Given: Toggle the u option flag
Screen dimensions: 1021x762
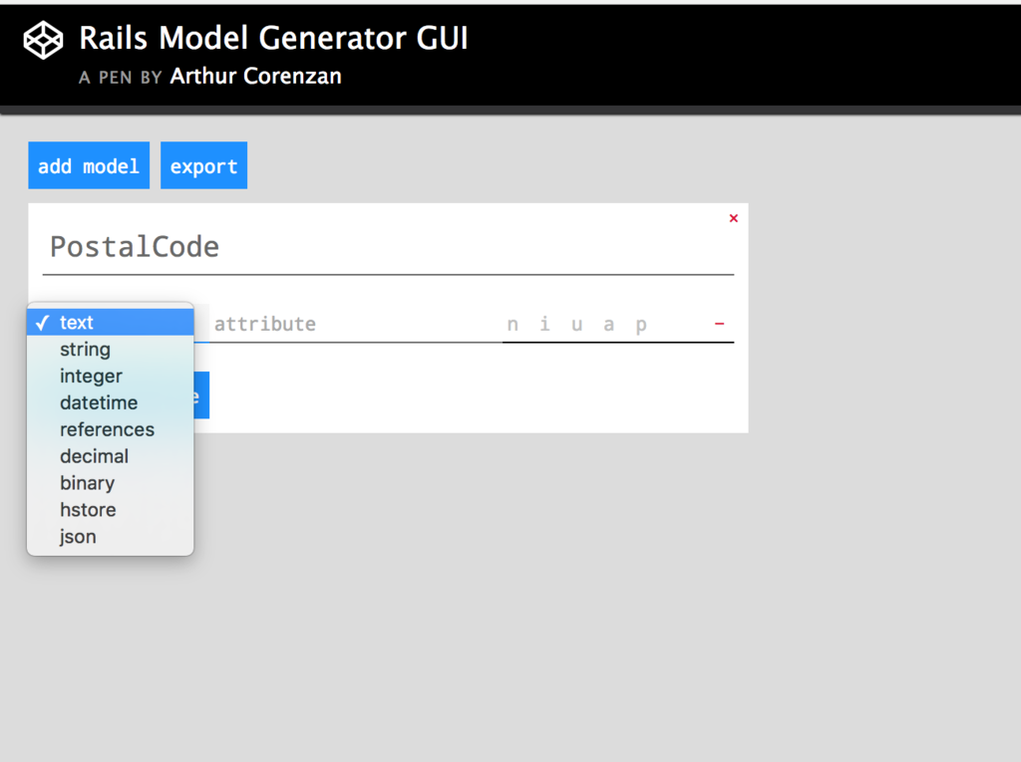Looking at the screenshot, I should [x=577, y=324].
